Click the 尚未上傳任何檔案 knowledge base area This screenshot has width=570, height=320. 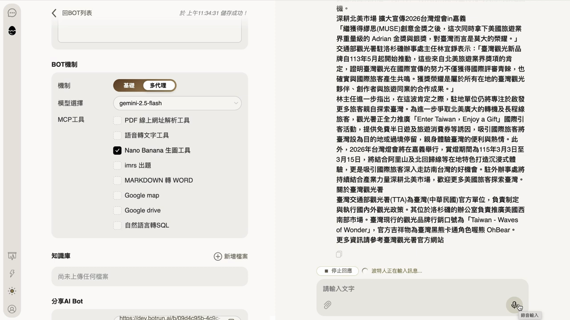coord(150,276)
